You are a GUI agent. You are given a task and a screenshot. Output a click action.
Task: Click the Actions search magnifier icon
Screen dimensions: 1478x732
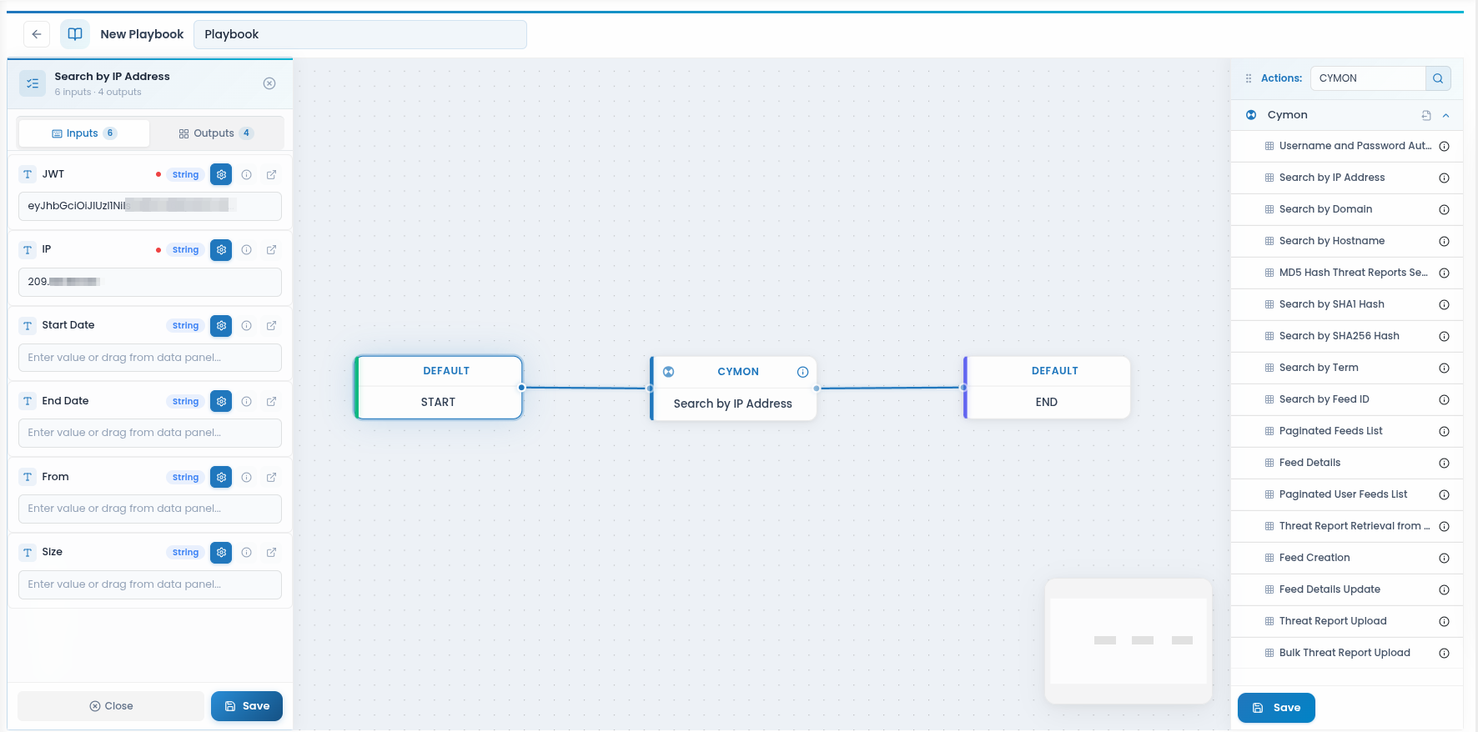click(1438, 78)
